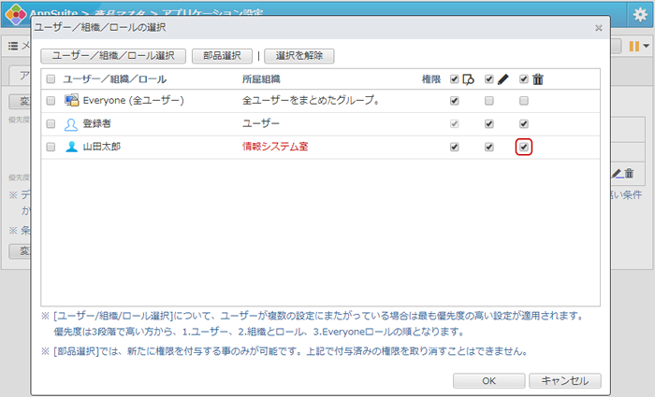
Task: Click the Everyone group icon
Action: click(x=71, y=100)
